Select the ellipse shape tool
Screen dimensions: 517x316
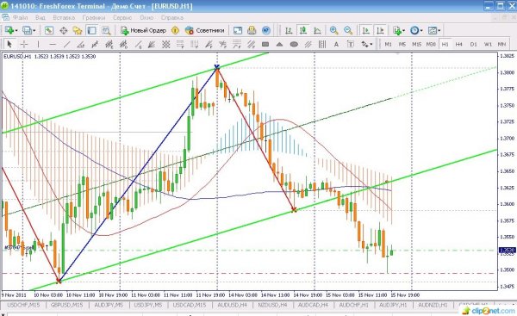click(x=294, y=44)
